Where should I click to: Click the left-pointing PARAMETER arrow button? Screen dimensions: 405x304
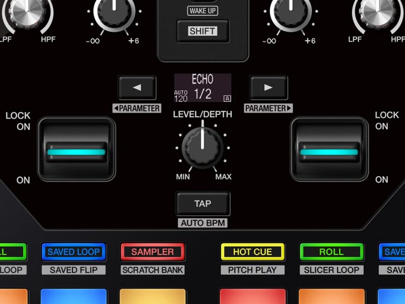coord(137,87)
